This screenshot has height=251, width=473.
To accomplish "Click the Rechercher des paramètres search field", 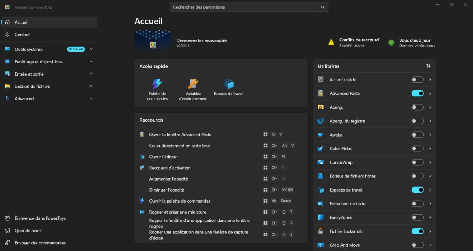I will tap(249, 7).
